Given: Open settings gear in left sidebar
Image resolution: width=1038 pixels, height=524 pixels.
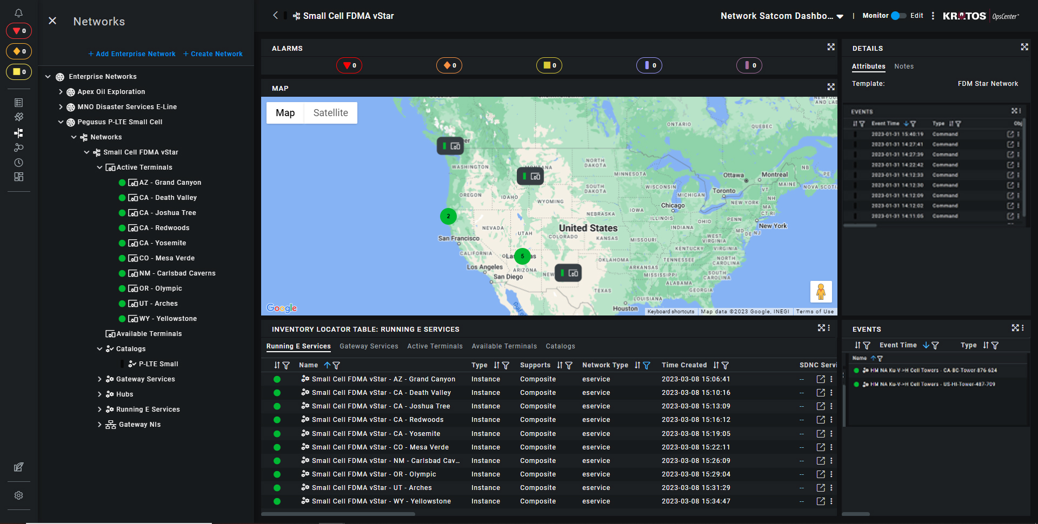Looking at the screenshot, I should click(18, 495).
